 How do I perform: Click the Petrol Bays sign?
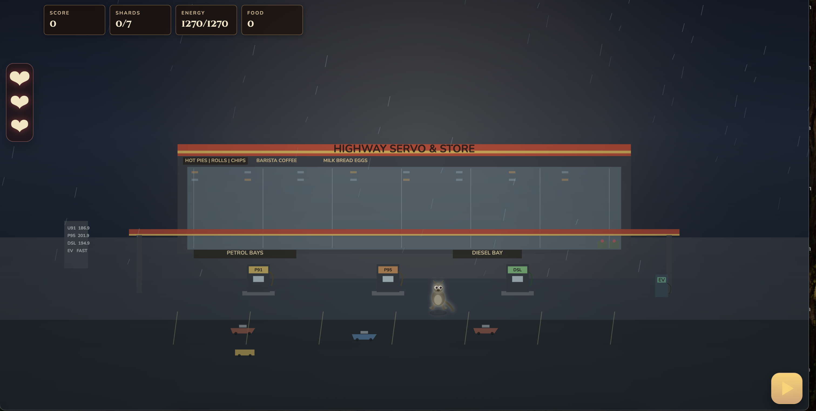click(x=245, y=253)
